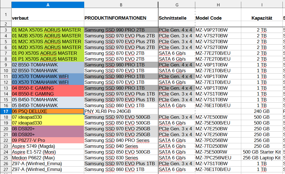Select cell '09 P8Z77-V Pro'
The height and width of the screenshot is (174, 285).
pos(48,141)
